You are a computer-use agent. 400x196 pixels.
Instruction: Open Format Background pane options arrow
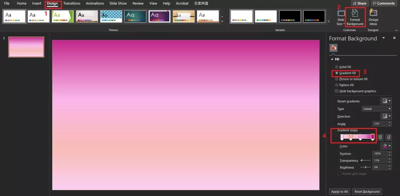[383, 38]
